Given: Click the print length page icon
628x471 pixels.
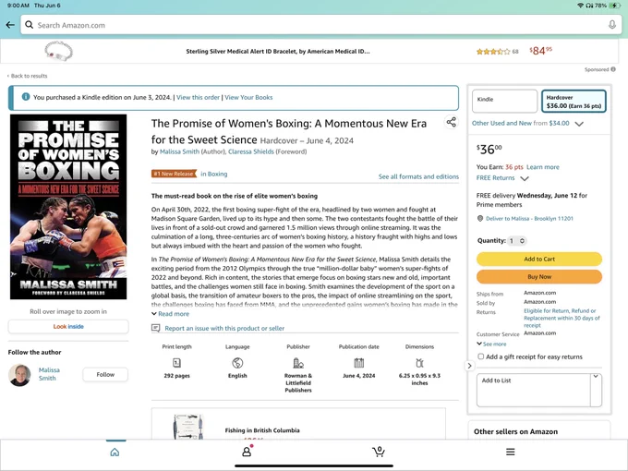Looking at the screenshot, I should pyautogui.click(x=176, y=363).
